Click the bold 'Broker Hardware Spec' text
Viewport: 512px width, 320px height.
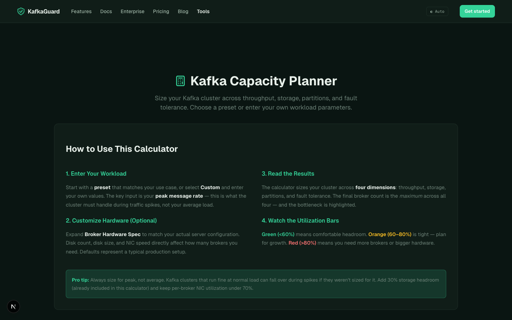point(113,234)
